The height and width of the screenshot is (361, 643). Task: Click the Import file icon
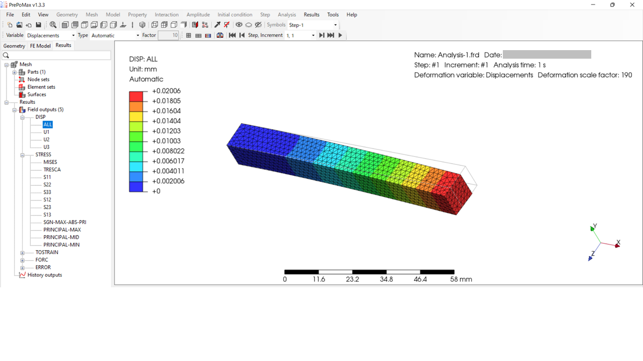(x=29, y=25)
